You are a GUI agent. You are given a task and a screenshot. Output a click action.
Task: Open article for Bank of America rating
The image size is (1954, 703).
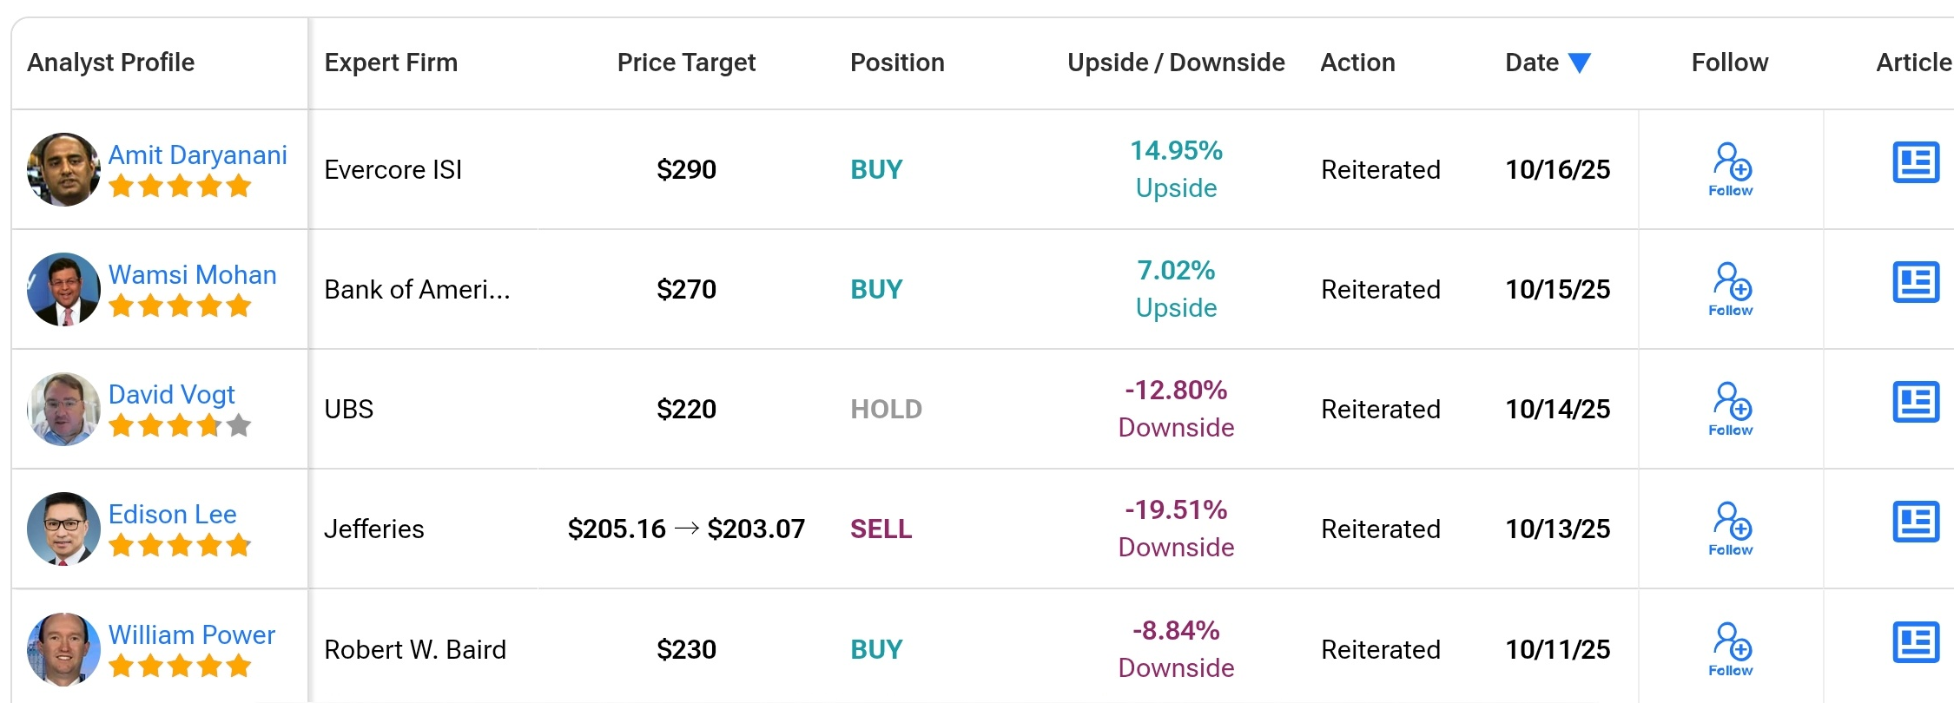pyautogui.click(x=1915, y=282)
